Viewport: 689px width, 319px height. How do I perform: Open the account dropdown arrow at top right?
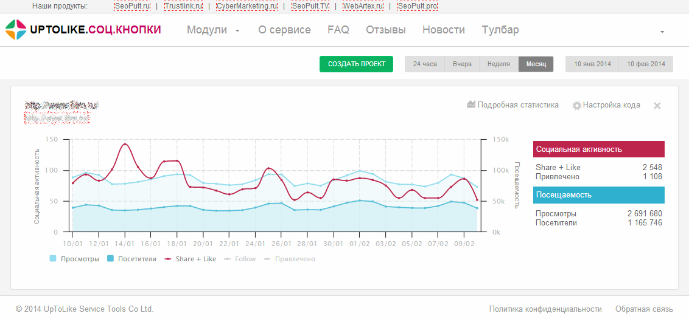[x=662, y=32]
